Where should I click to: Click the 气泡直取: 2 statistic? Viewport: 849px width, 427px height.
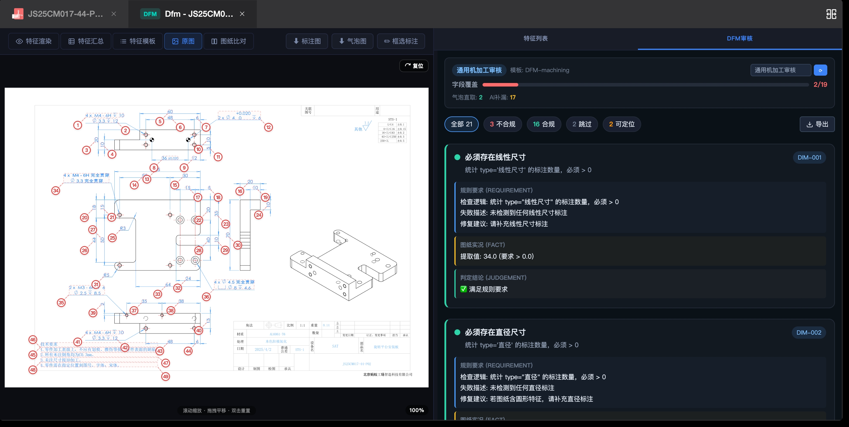point(467,98)
